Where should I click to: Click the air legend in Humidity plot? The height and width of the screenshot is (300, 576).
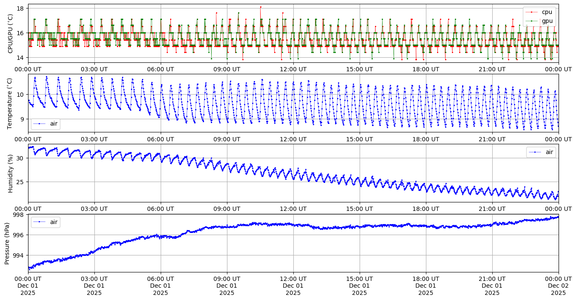541,152
